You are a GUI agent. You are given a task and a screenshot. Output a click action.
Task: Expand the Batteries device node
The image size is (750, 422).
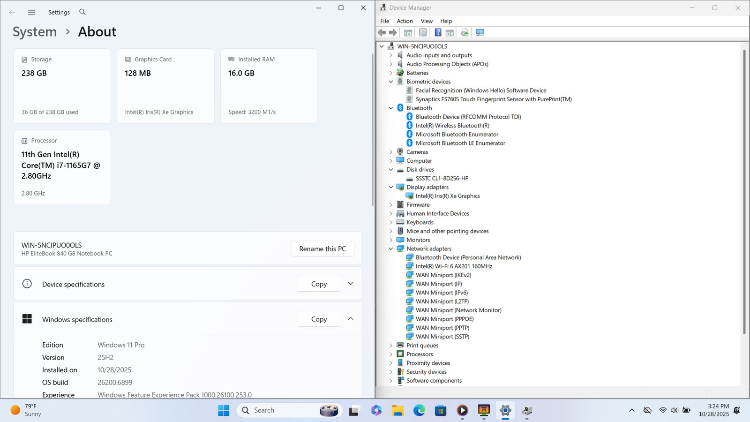pos(391,73)
